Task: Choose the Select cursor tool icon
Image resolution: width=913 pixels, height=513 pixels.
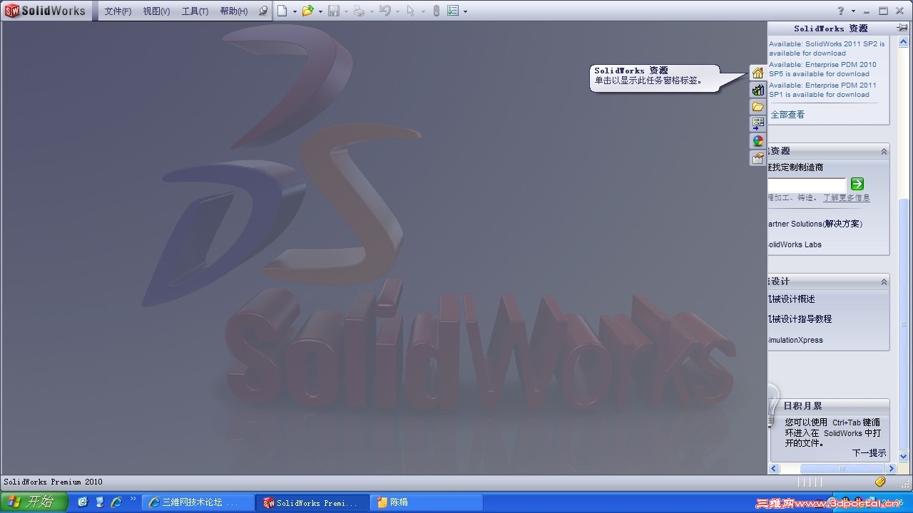Action: 410,11
